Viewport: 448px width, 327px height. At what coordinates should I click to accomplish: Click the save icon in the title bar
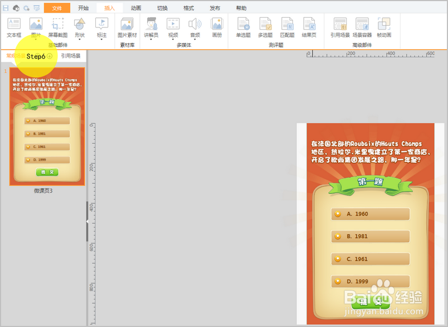point(6,8)
